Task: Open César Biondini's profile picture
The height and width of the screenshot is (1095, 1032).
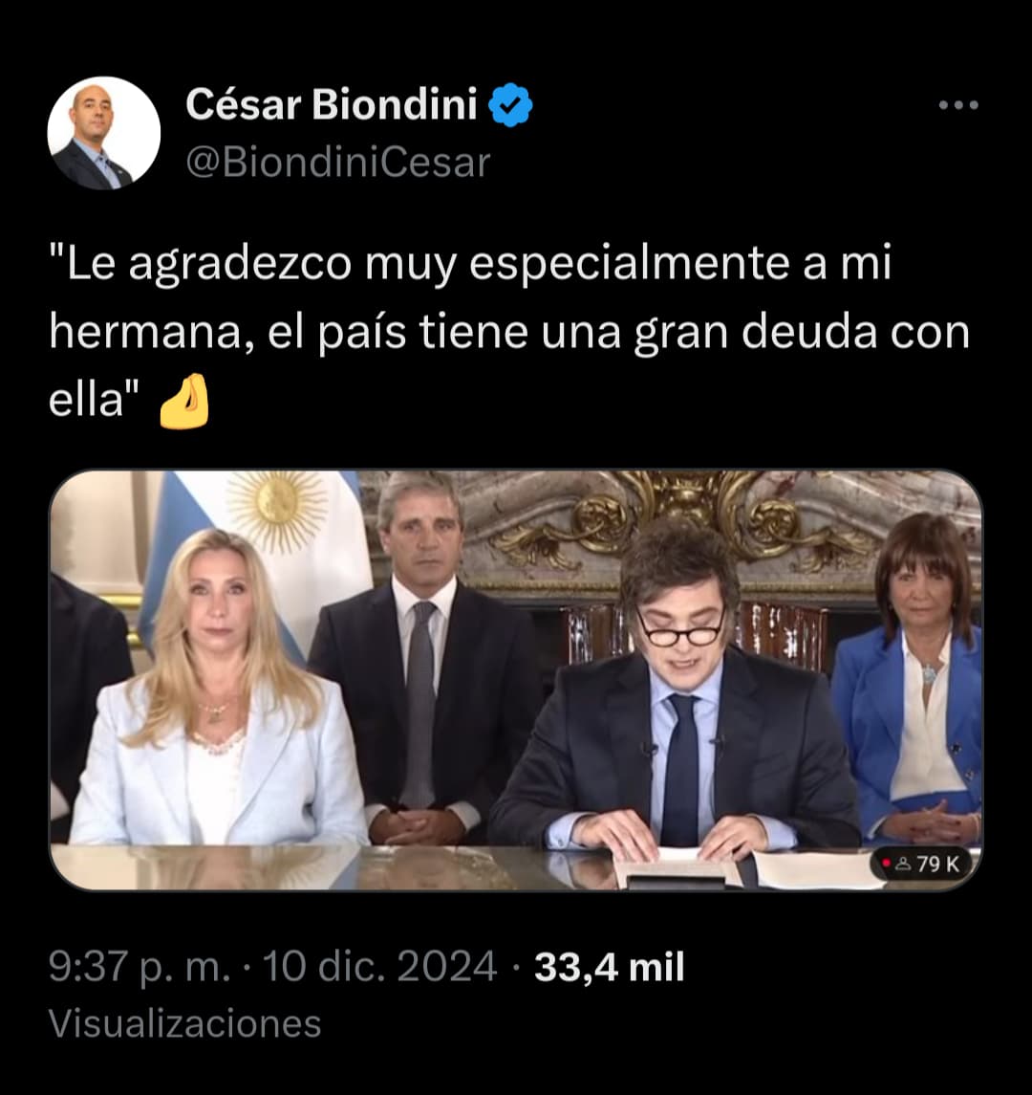Action: pos(104,133)
